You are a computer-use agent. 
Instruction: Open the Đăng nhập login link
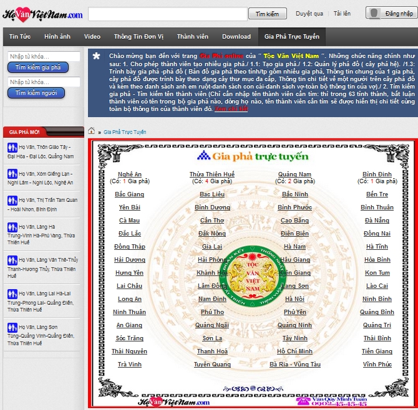[x=399, y=13]
